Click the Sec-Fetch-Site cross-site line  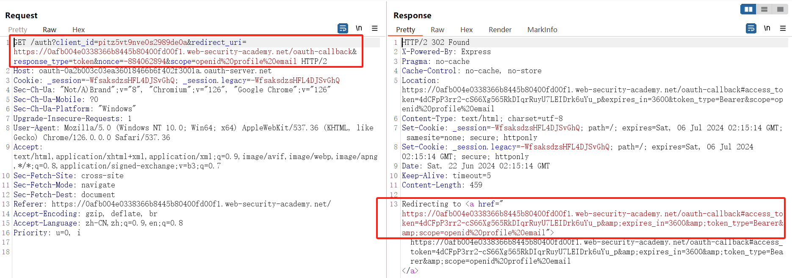69,176
